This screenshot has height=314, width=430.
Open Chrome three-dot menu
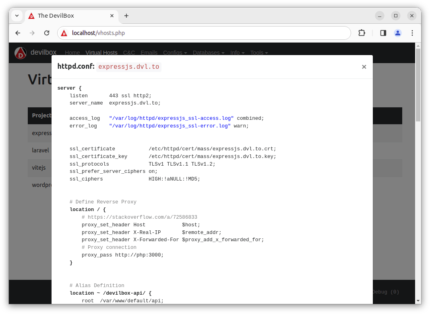pos(412,33)
